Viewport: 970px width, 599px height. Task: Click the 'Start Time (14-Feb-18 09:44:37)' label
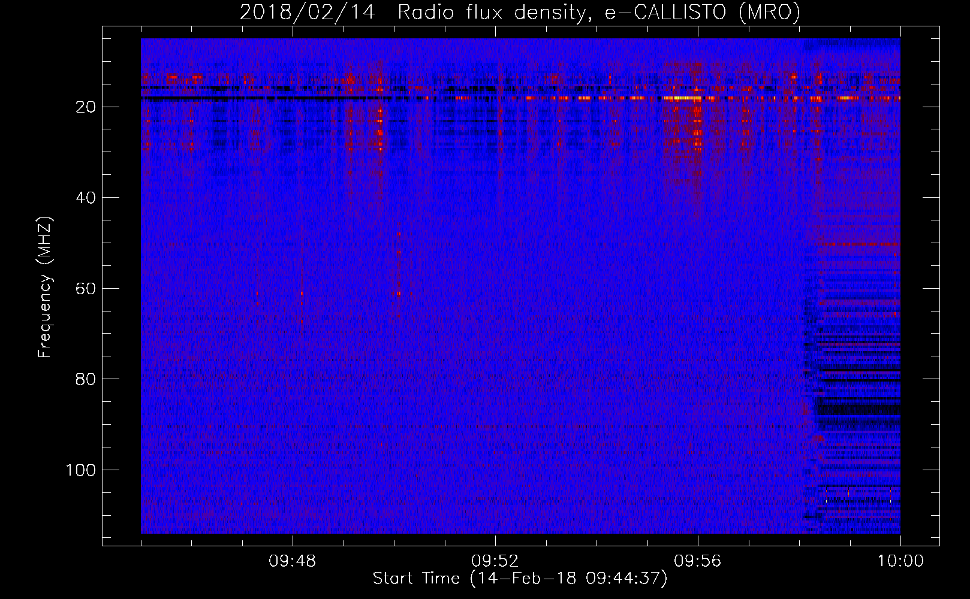520,579
